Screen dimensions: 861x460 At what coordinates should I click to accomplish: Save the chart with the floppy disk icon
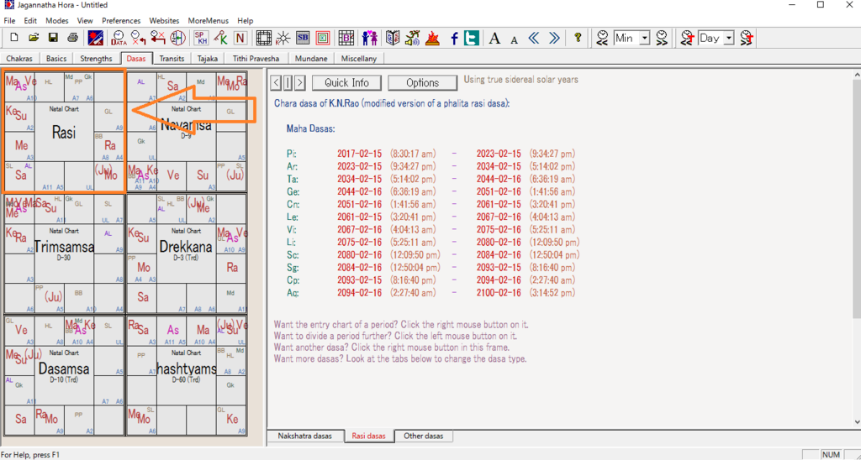tap(53, 38)
